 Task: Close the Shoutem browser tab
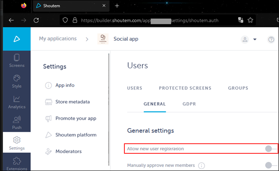pyautogui.click(x=104, y=6)
